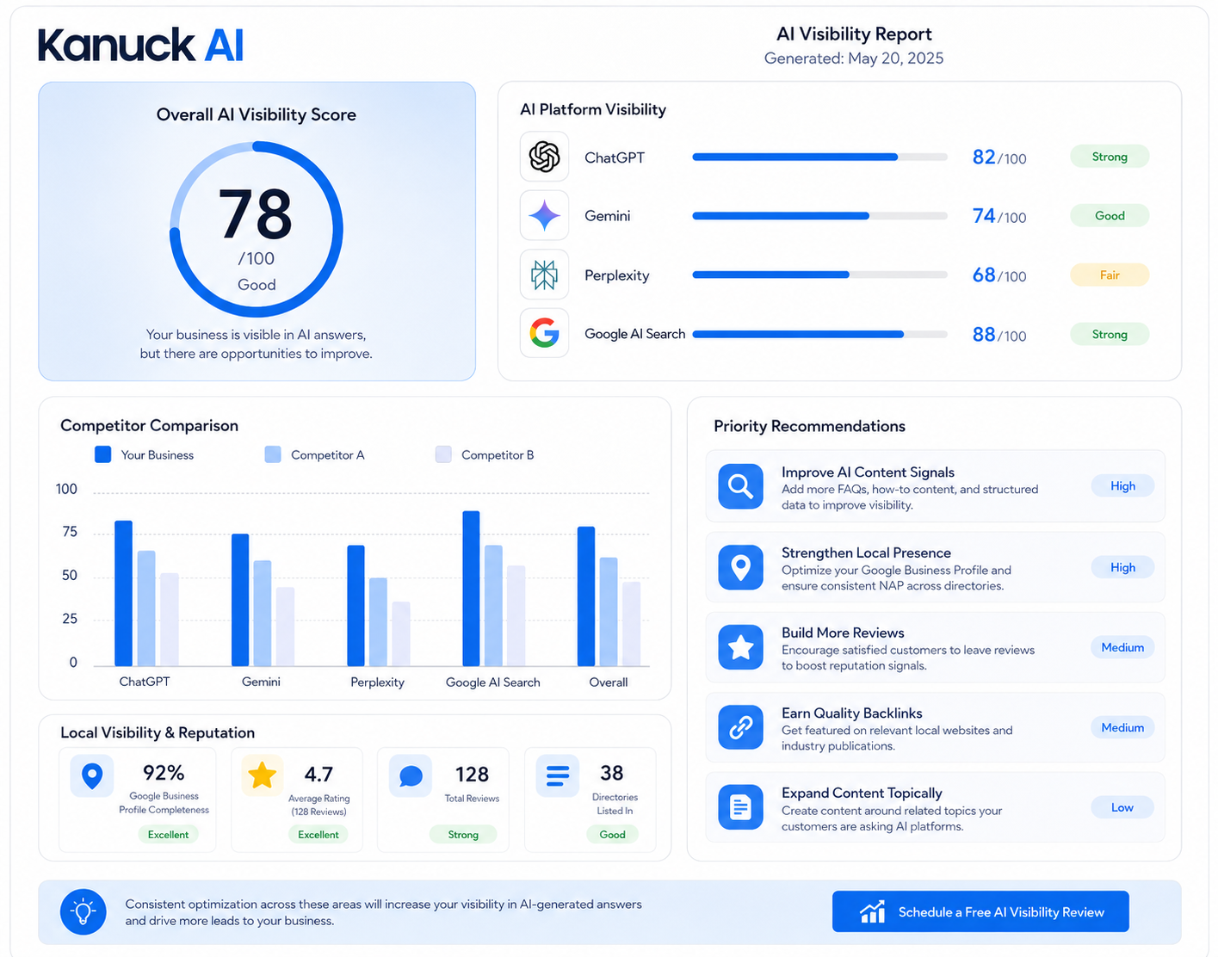Click the chat bubble icon for Total Reviews

411,776
